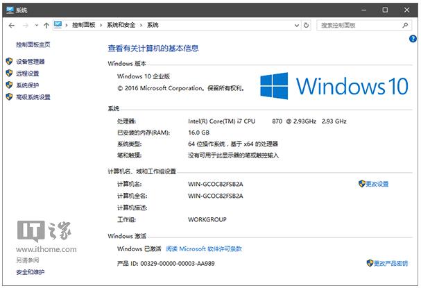This screenshot has height=288, width=421.
Task: Expand the address bar history dropdown
Action: coord(295,25)
